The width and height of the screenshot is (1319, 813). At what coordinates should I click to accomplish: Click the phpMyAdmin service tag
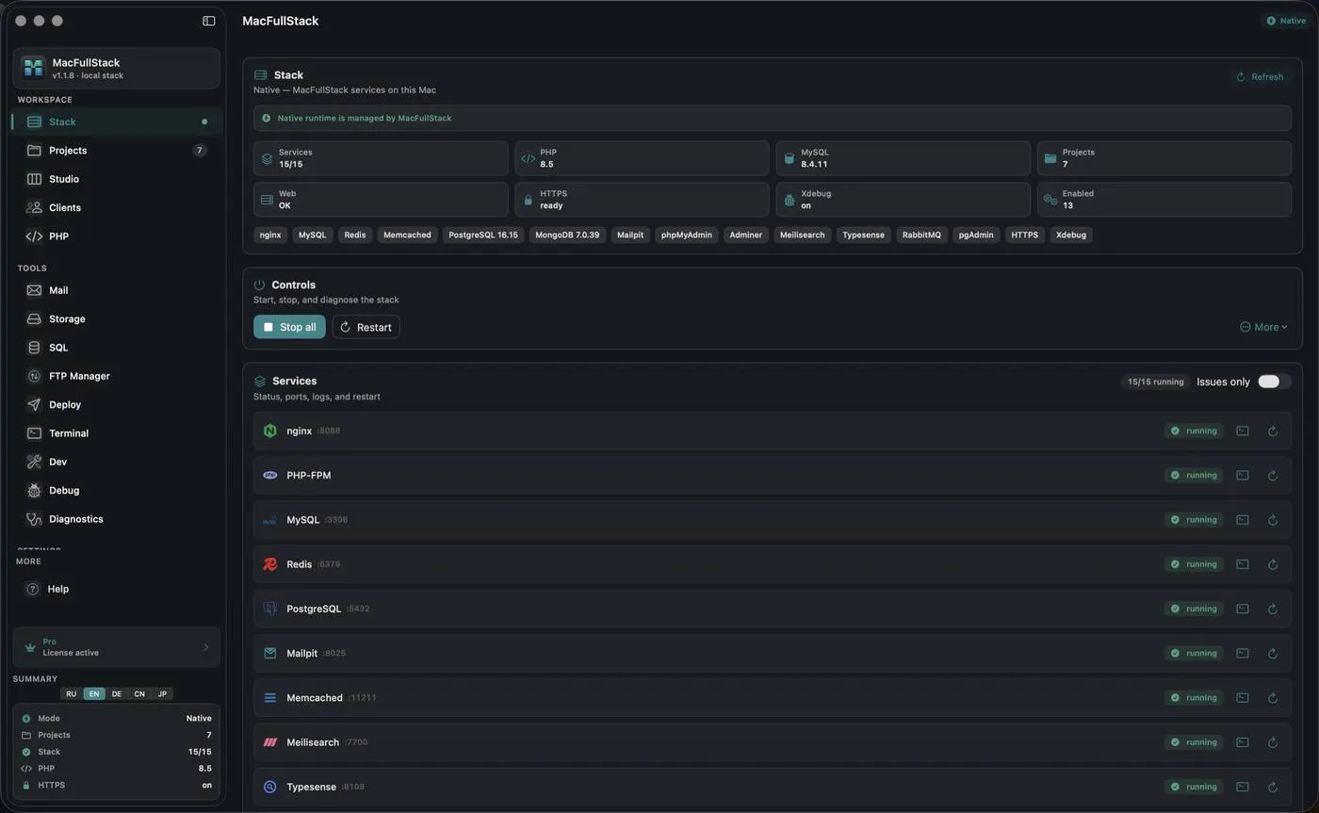(x=687, y=236)
